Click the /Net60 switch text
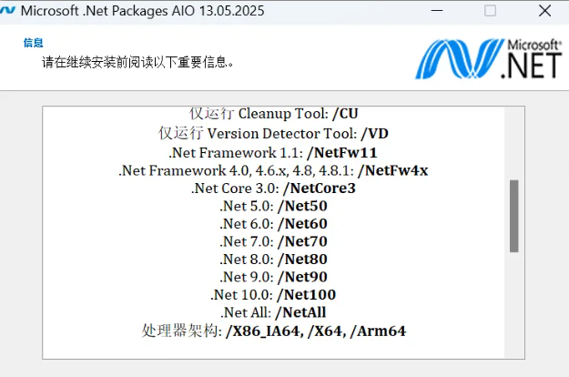The width and height of the screenshot is (569, 377). 302,223
